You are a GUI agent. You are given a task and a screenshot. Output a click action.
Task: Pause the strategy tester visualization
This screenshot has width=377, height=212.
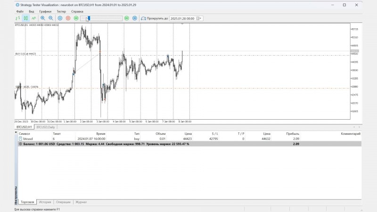(x=60, y=18)
